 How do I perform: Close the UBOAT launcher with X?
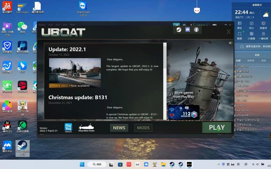(x=229, y=32)
